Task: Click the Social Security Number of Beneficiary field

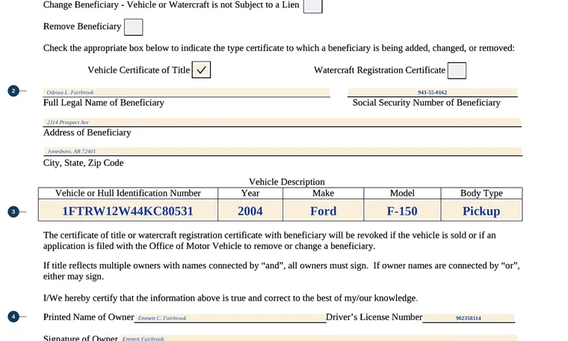Action: coord(433,92)
